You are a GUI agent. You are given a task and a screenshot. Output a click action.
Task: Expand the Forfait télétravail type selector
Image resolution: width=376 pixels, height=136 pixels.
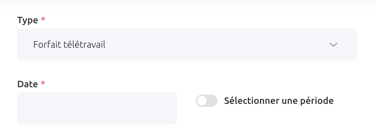pos(187,45)
